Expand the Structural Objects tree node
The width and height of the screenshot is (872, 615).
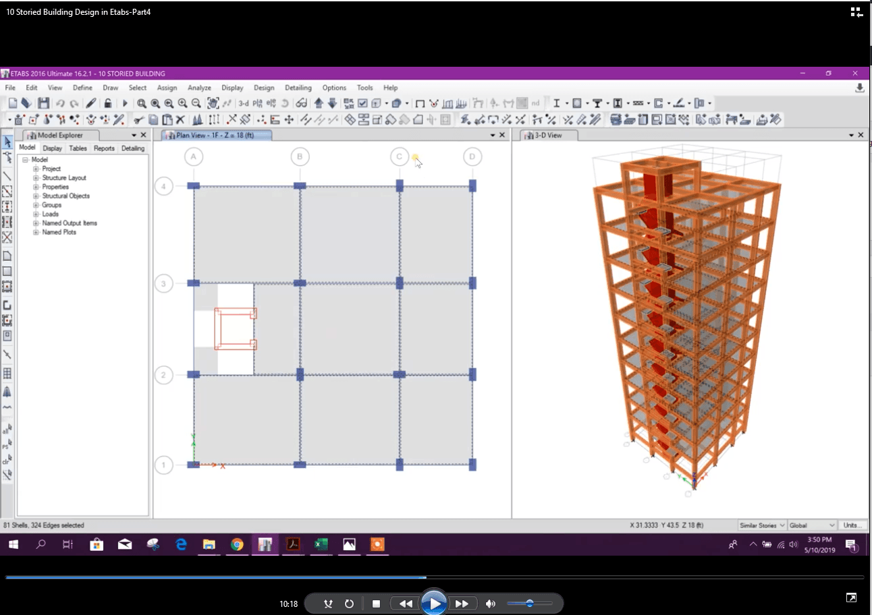coord(36,196)
